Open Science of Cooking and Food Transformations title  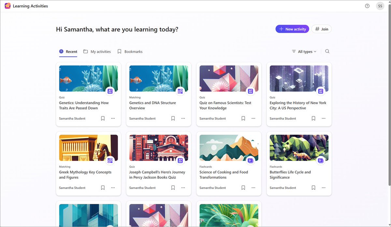pos(224,175)
